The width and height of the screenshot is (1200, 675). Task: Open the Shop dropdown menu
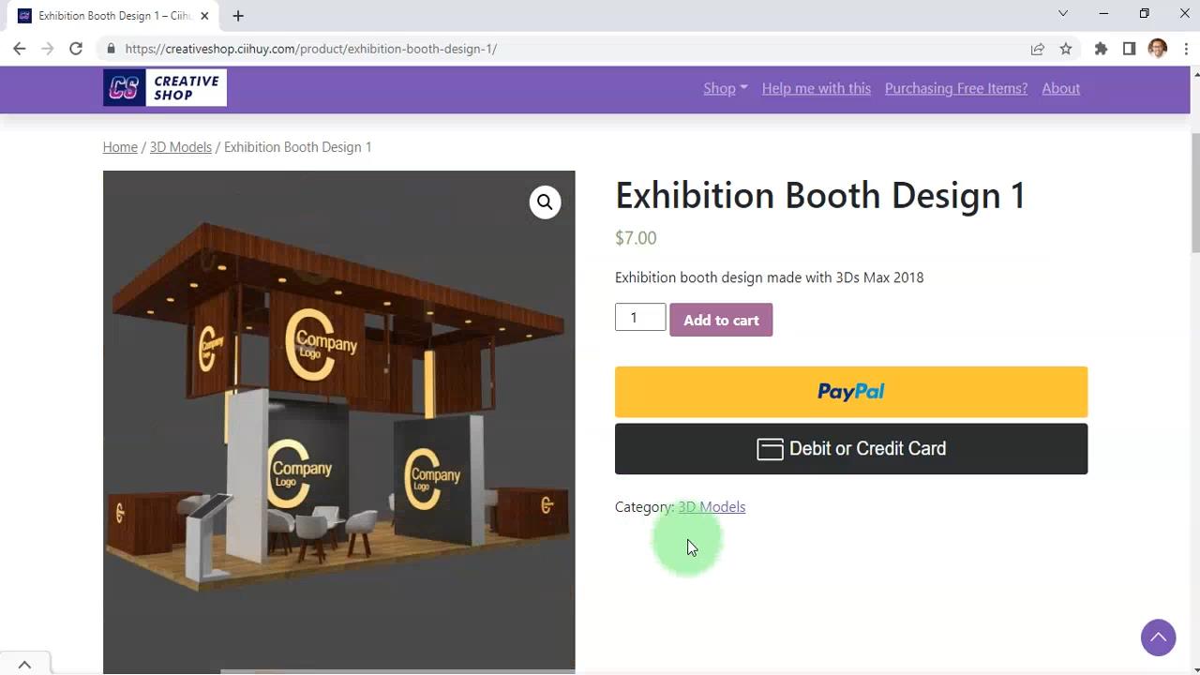coord(726,88)
